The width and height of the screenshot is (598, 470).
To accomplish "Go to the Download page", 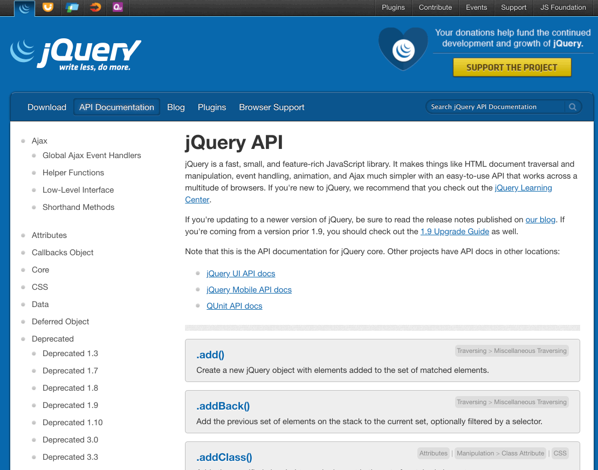I will click(x=47, y=107).
